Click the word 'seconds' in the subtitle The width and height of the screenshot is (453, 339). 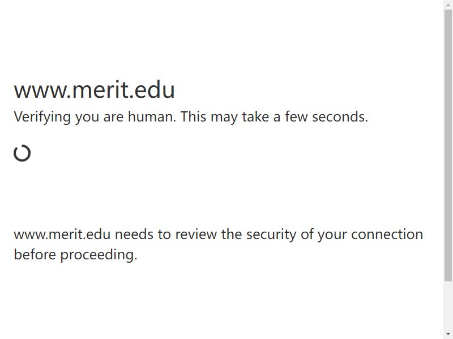tap(340, 117)
